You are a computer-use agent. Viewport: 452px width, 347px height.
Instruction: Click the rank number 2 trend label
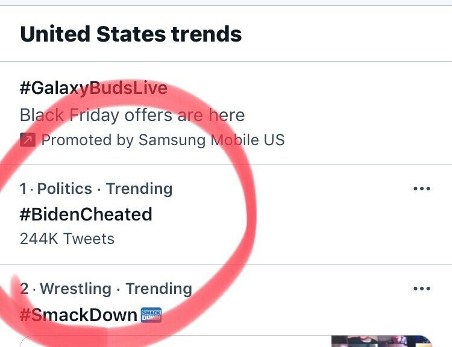click(x=24, y=289)
